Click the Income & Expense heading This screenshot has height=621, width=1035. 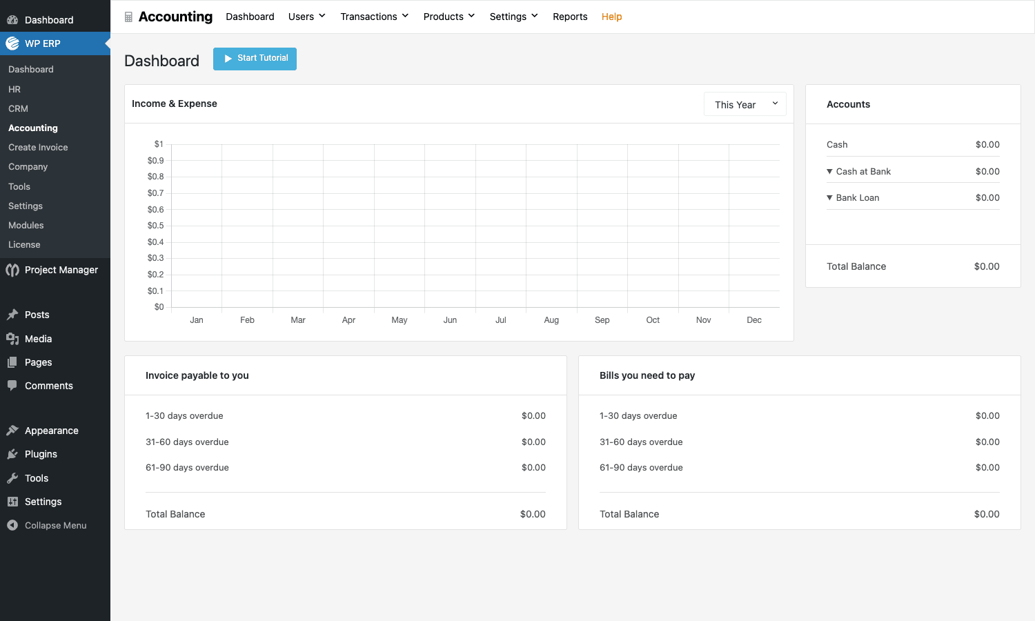175,103
